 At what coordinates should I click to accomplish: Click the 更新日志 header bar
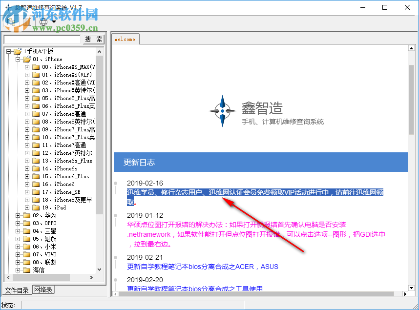coord(261,162)
